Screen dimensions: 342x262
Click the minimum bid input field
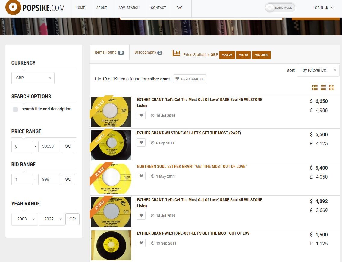pyautogui.click(x=22, y=180)
